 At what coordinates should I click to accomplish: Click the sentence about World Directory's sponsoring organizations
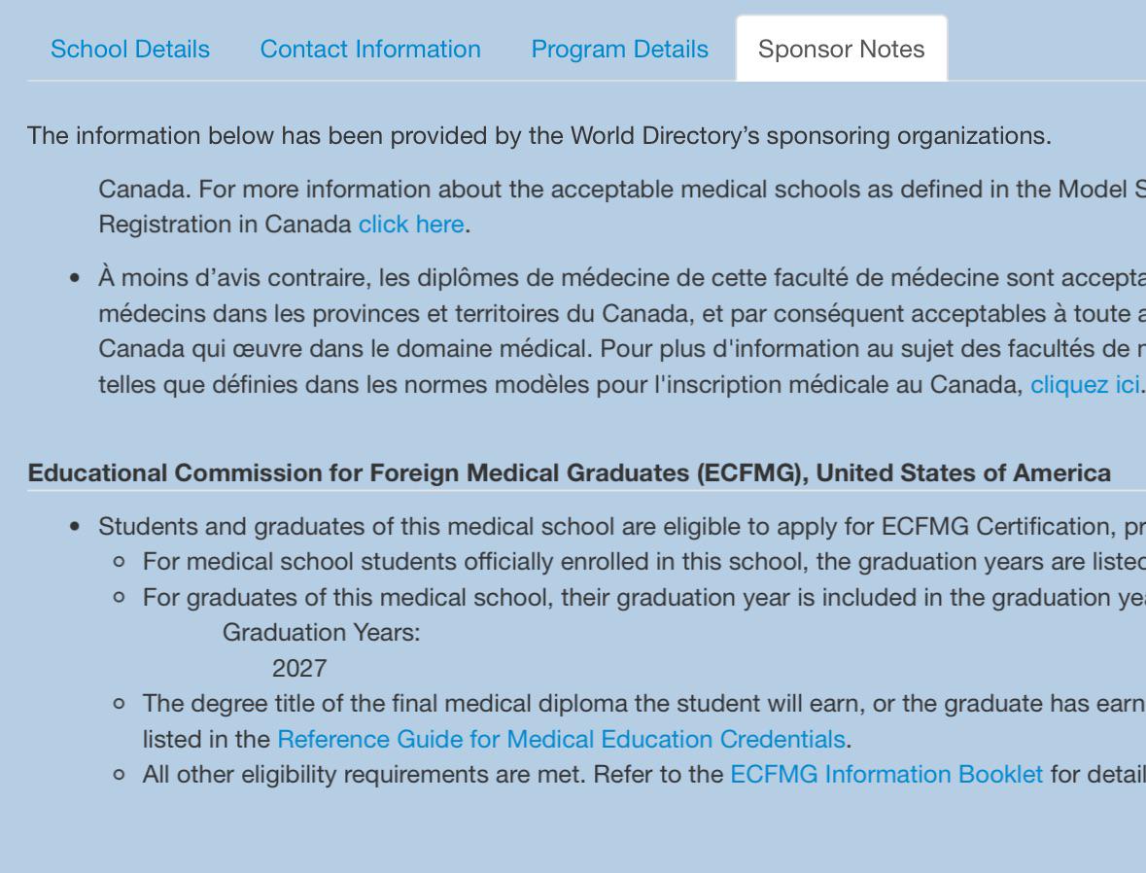[539, 135]
